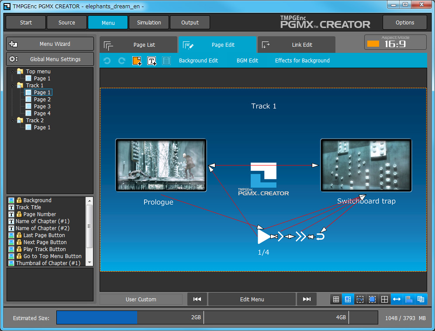Viewport: 435px width, 331px height.
Task: Toggle the blue square safe-frame icon
Action: click(372, 299)
